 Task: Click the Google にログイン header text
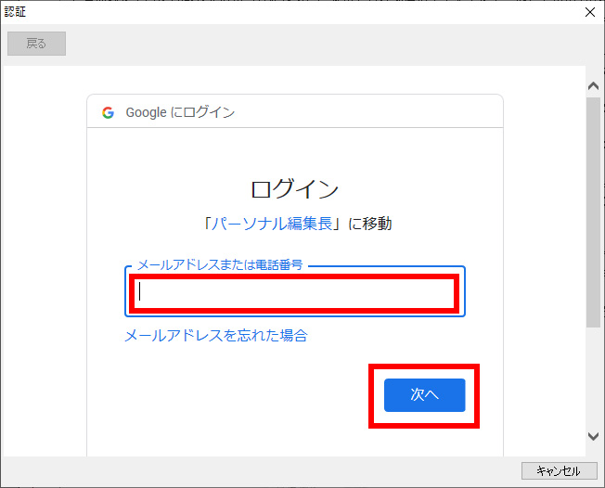180,112
